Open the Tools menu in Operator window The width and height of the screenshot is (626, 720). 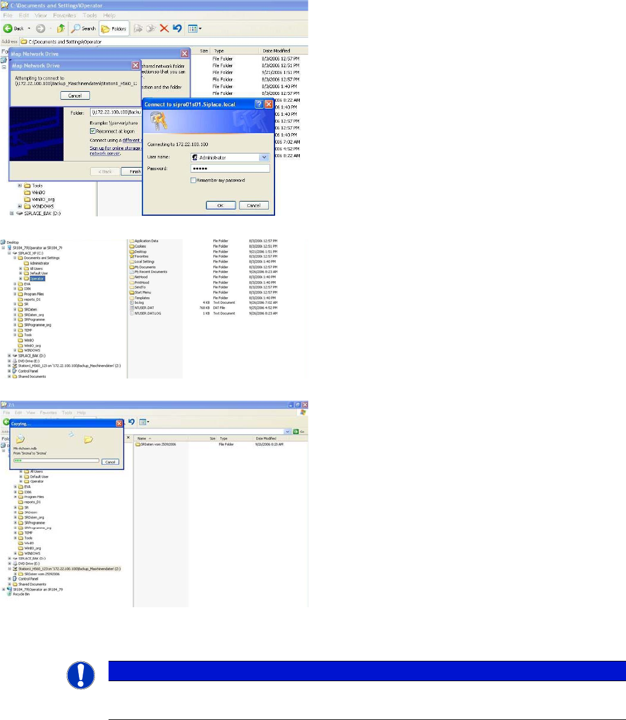[x=89, y=15]
